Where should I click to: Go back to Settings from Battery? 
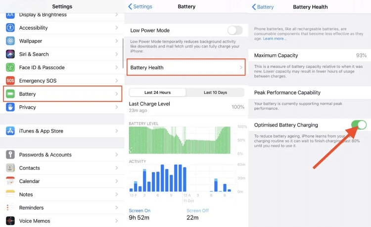click(x=140, y=7)
